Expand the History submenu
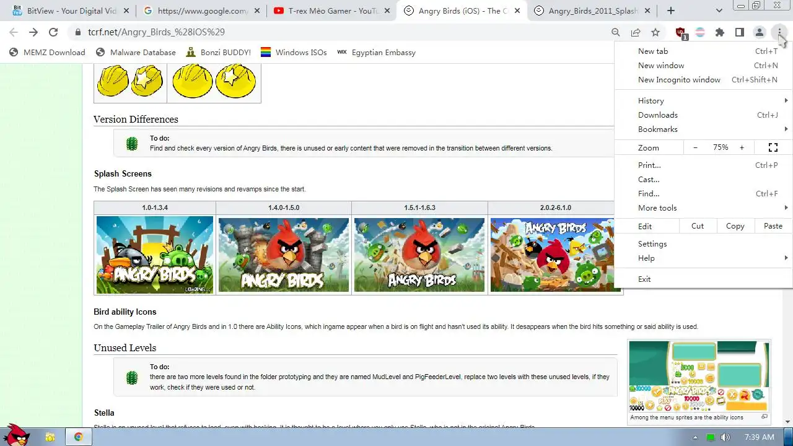This screenshot has width=793, height=446. tap(703, 101)
